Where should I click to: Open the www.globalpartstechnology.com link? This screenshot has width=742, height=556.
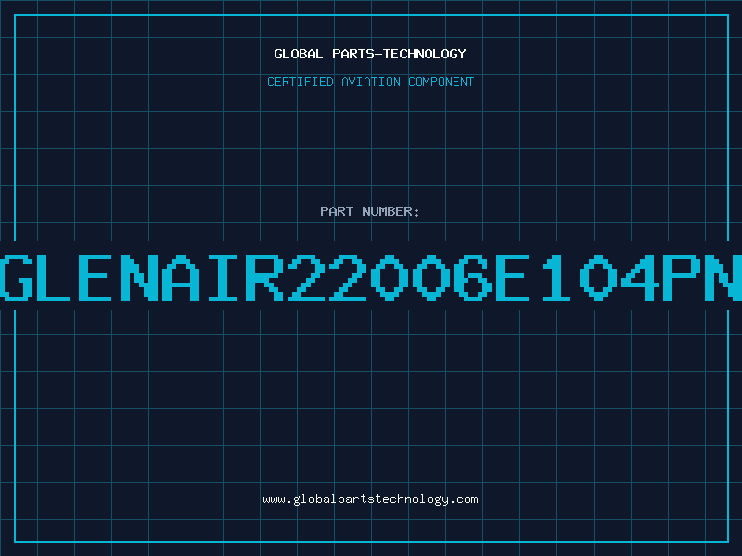coord(370,499)
